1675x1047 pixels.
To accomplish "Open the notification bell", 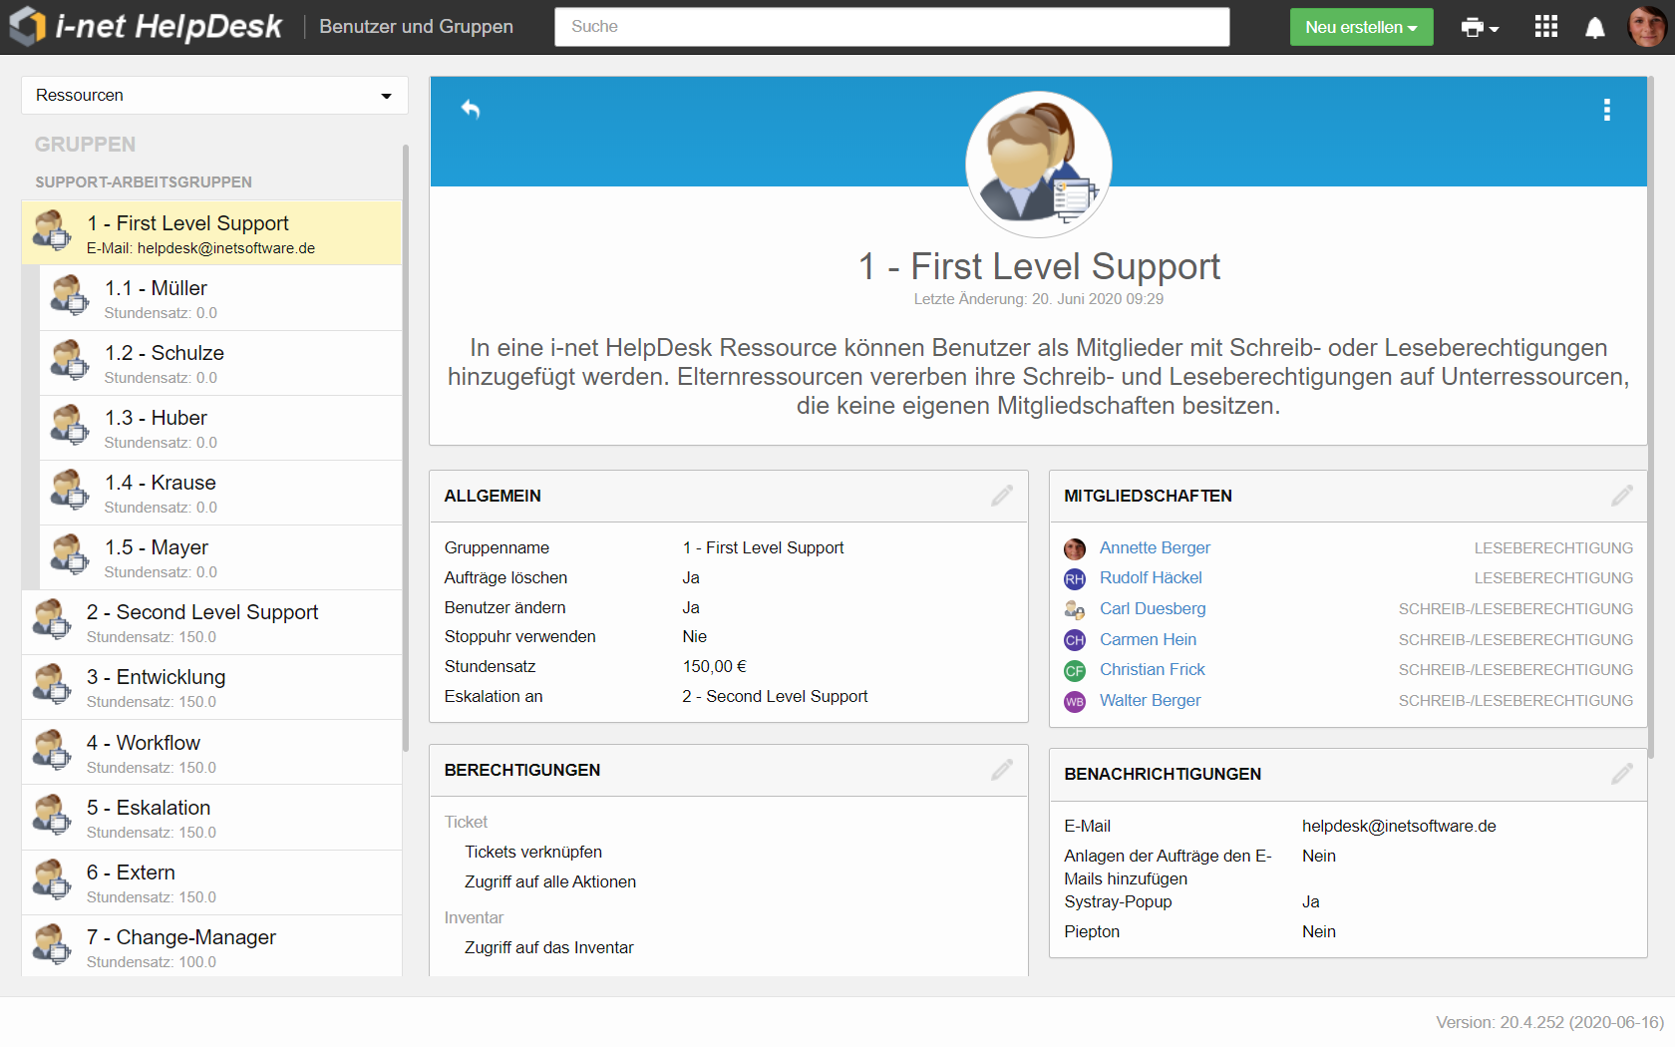I will point(1595,28).
